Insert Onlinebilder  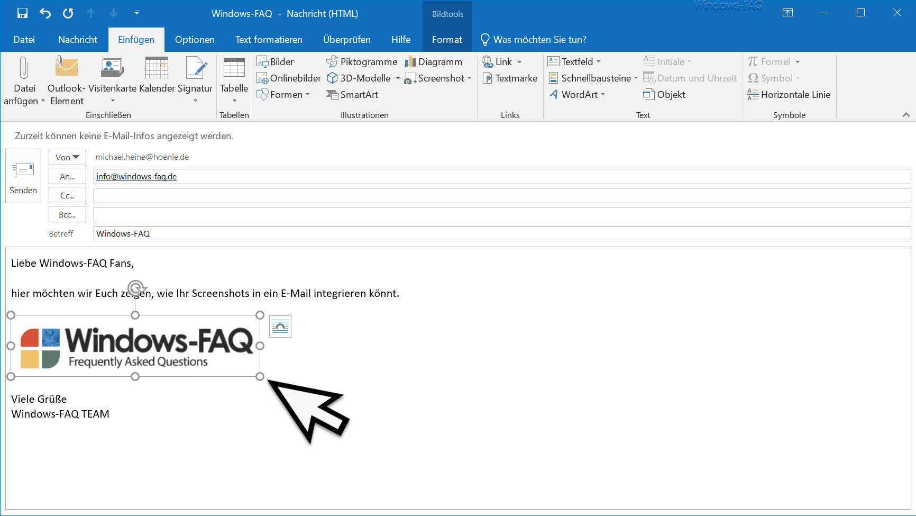(289, 78)
